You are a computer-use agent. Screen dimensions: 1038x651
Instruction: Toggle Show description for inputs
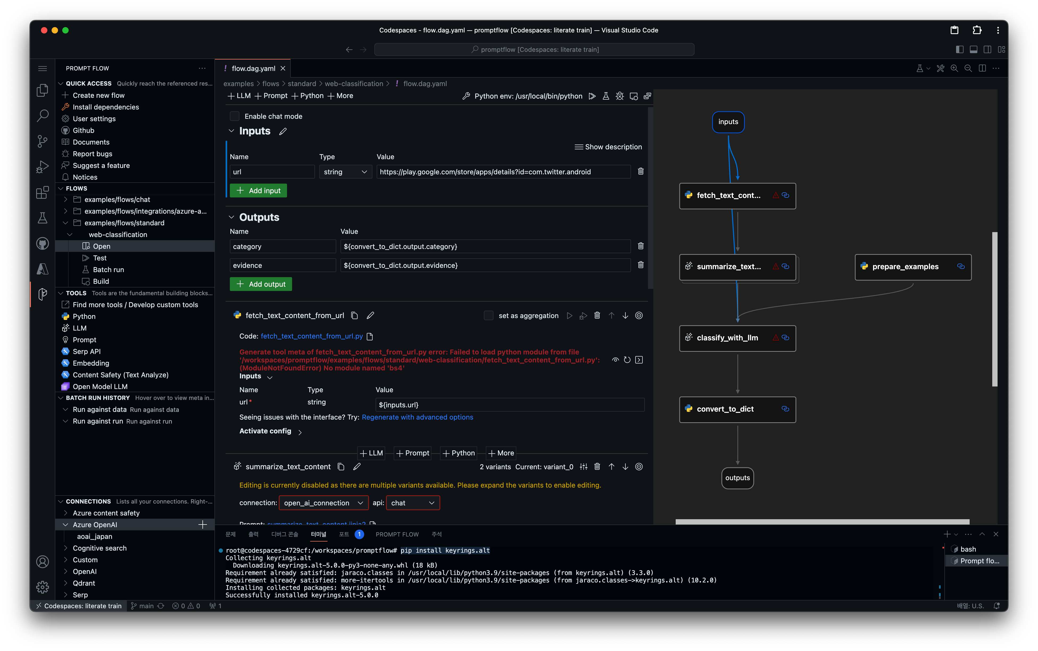608,147
